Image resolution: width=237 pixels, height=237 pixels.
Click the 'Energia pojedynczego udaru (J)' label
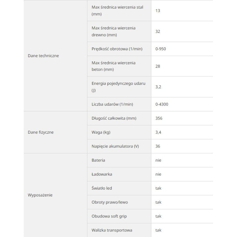click(x=118, y=87)
